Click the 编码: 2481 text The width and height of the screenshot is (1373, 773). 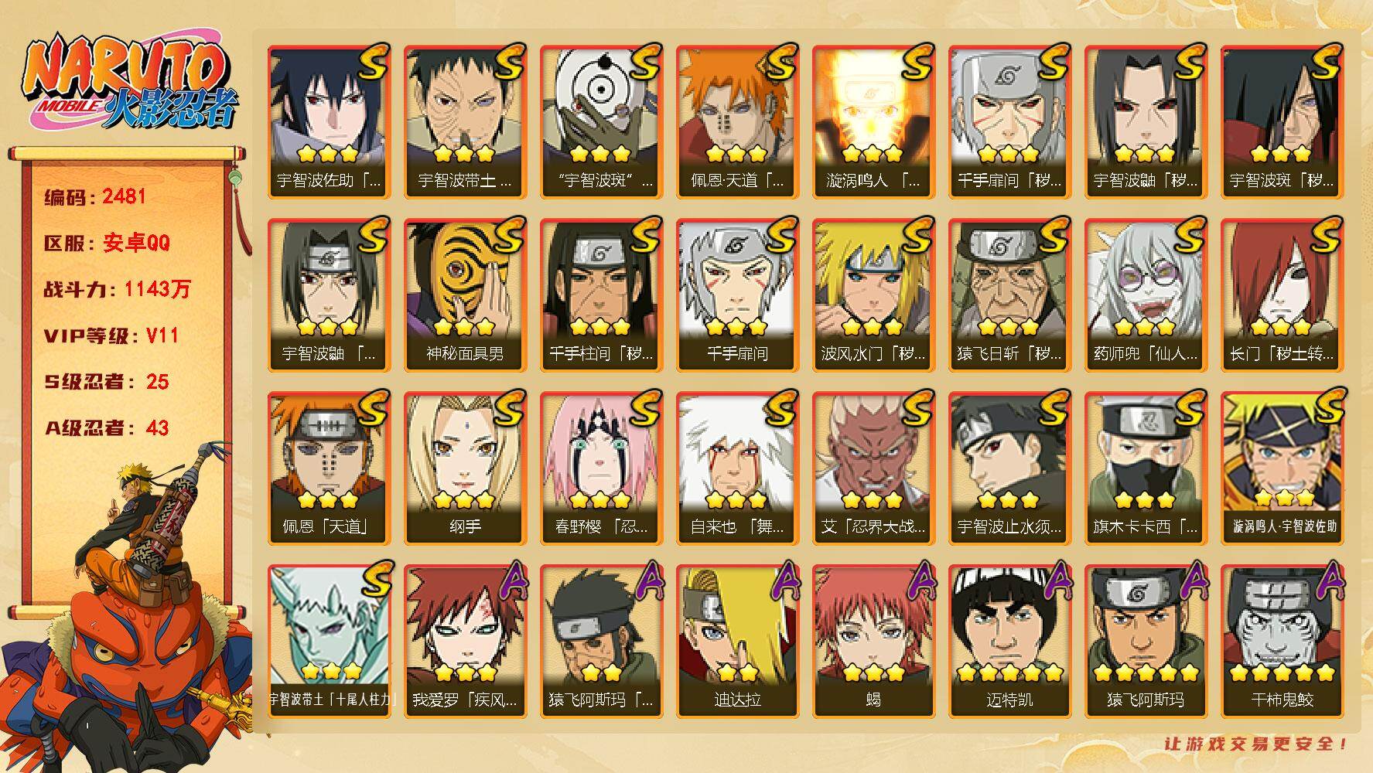pyautogui.click(x=94, y=196)
